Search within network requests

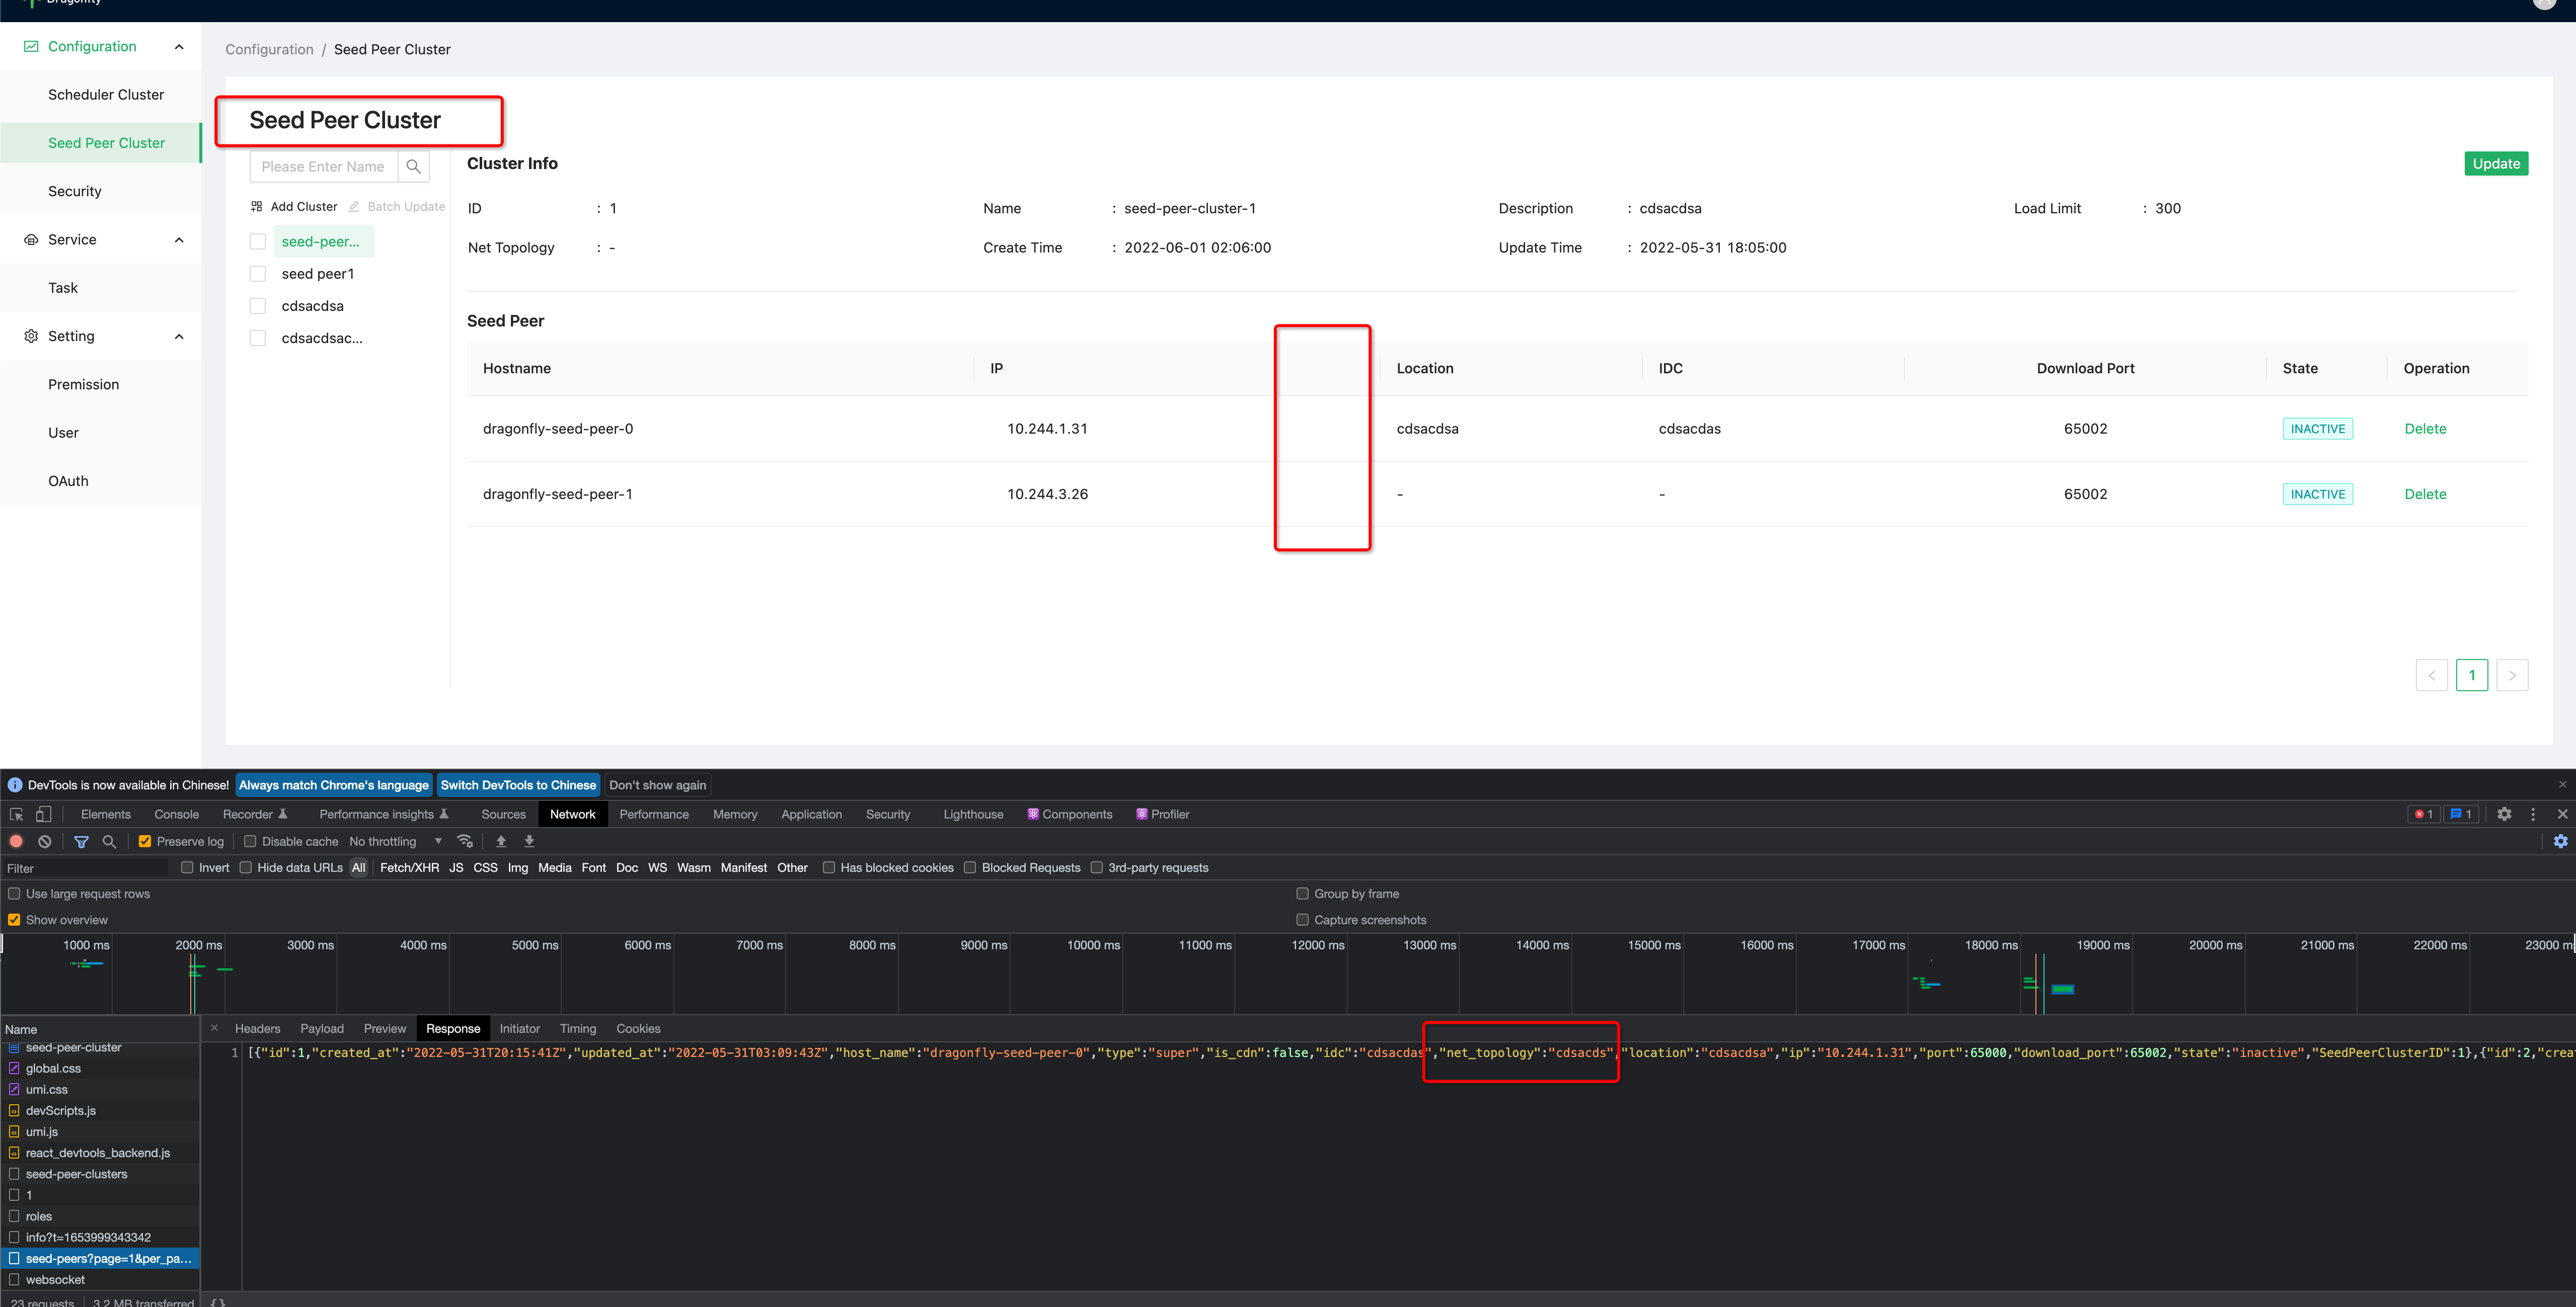[109, 841]
